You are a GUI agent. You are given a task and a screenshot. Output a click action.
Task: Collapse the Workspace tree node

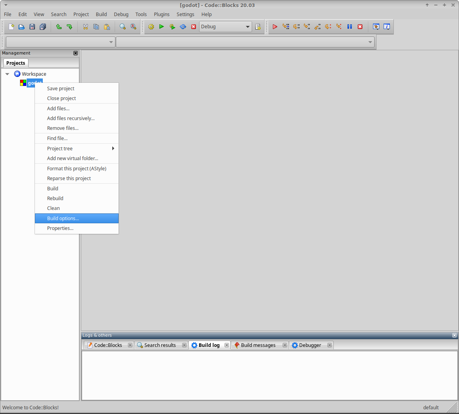(x=7, y=74)
